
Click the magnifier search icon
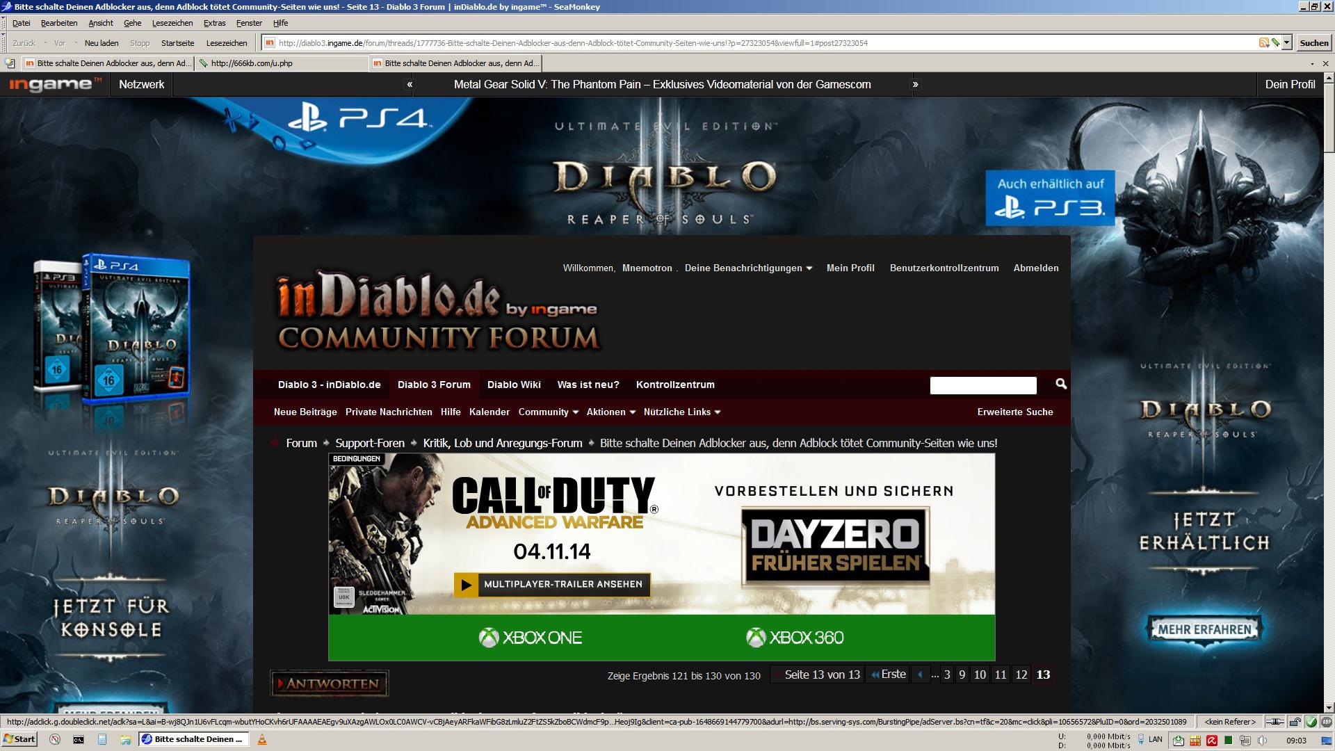click(1061, 384)
